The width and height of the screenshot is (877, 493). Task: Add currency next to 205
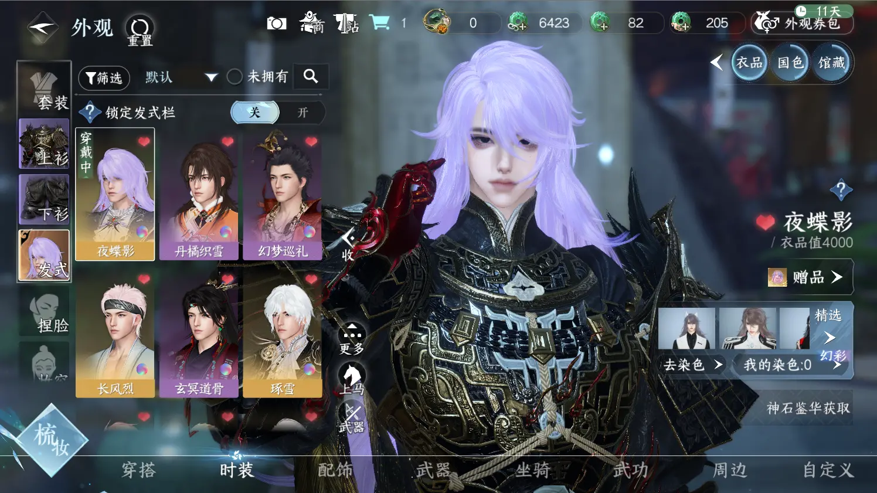click(681, 22)
